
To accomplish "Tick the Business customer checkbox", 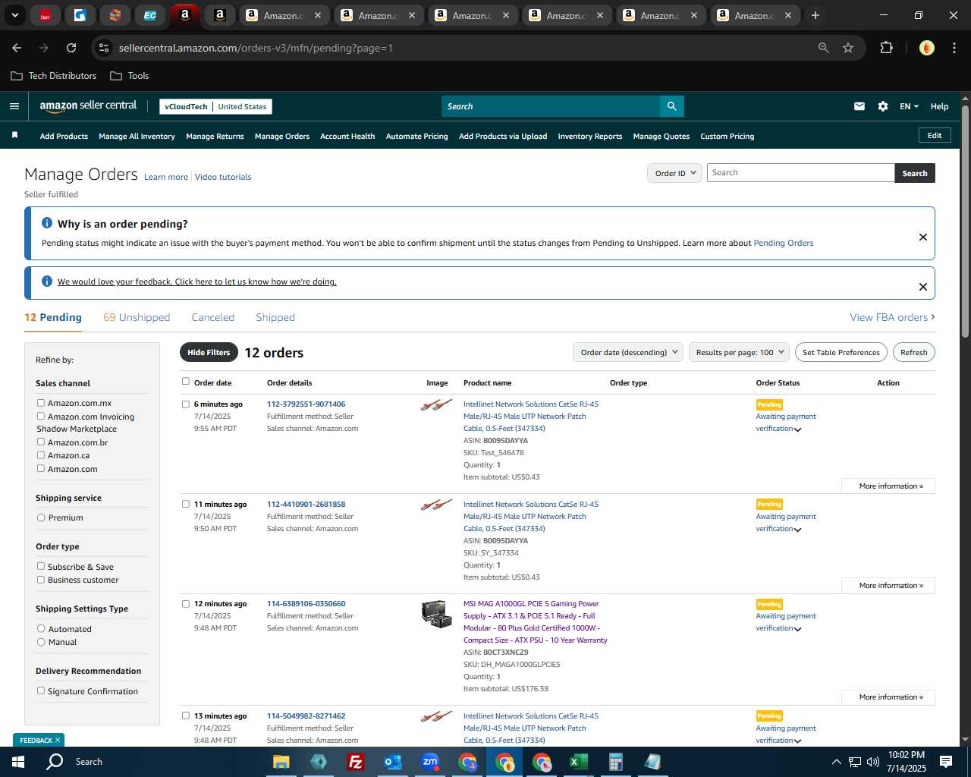I will tap(41, 580).
